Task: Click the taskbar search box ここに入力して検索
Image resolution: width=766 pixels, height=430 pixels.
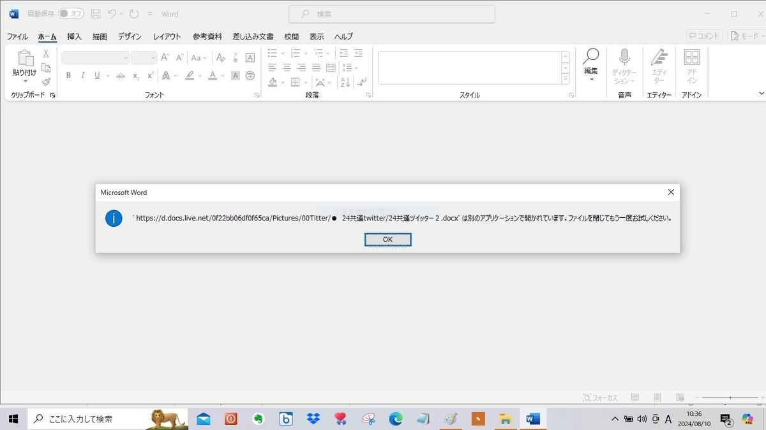Action: click(108, 419)
